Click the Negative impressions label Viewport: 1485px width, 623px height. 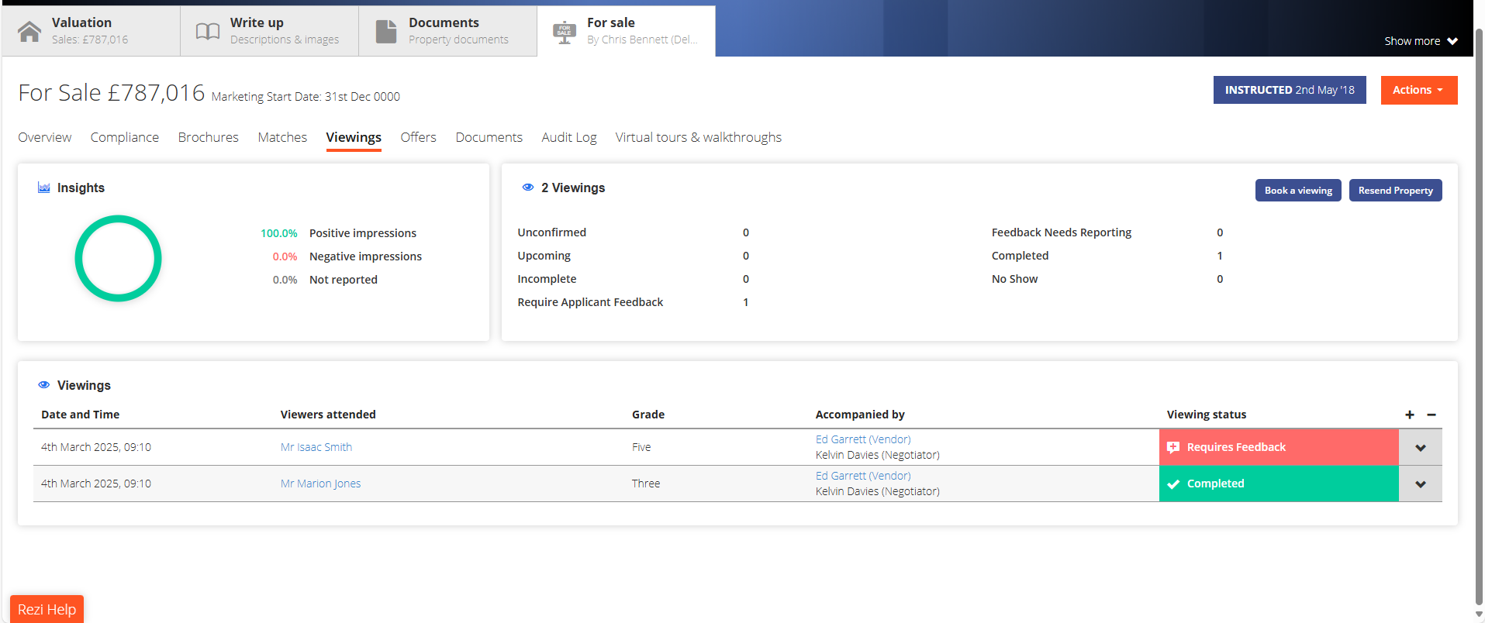point(365,256)
